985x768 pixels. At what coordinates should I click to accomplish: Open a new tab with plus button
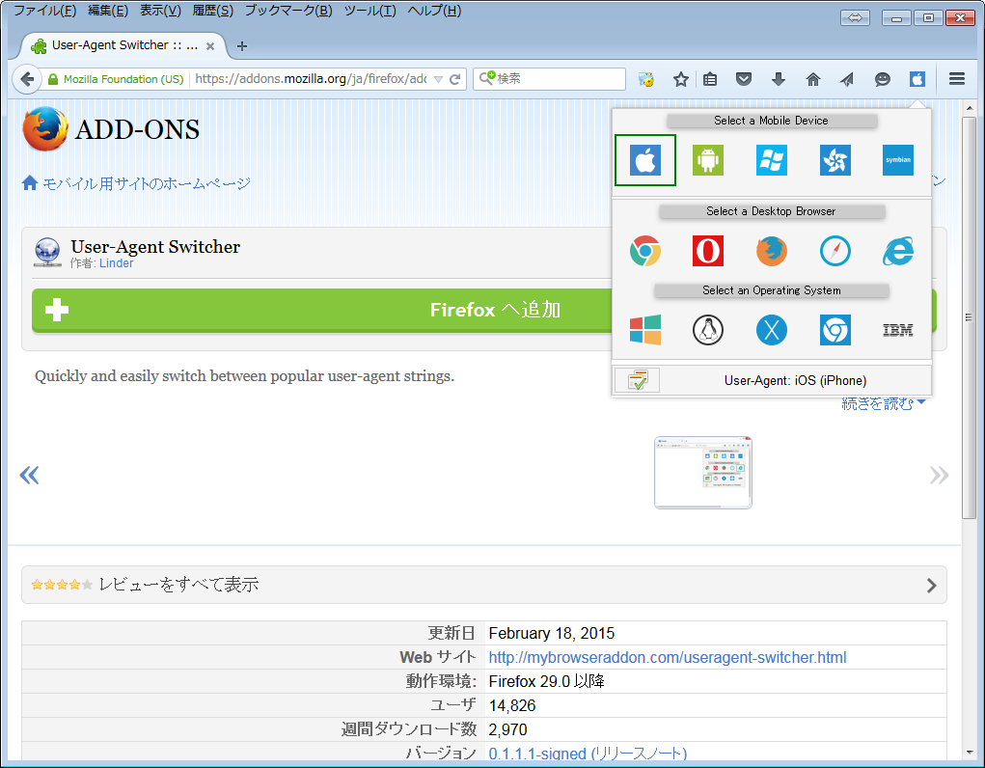tap(242, 46)
